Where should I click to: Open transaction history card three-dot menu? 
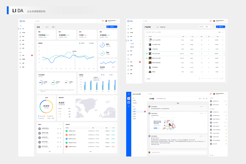click(115, 124)
